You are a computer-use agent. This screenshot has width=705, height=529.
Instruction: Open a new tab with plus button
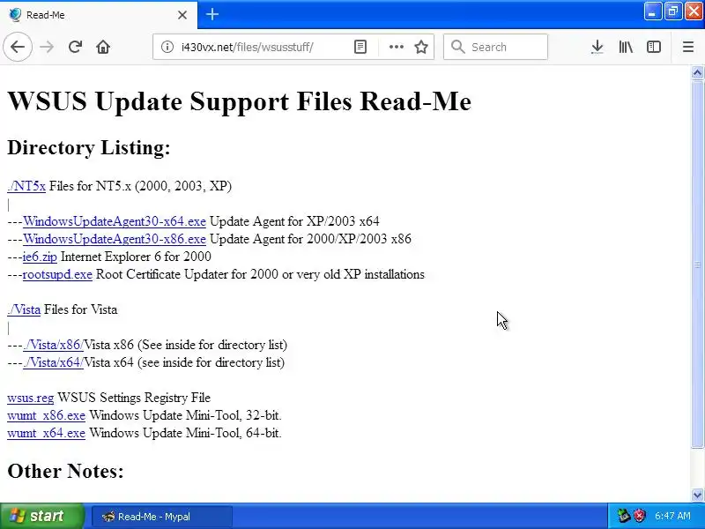(x=212, y=14)
